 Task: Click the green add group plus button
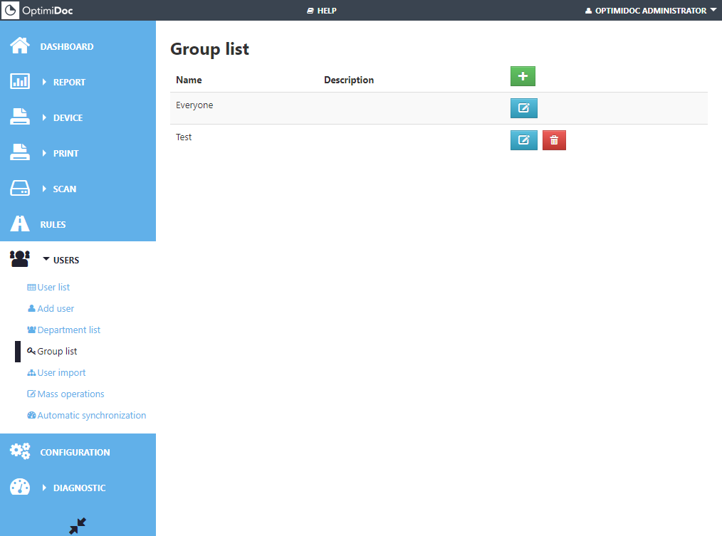tap(523, 76)
